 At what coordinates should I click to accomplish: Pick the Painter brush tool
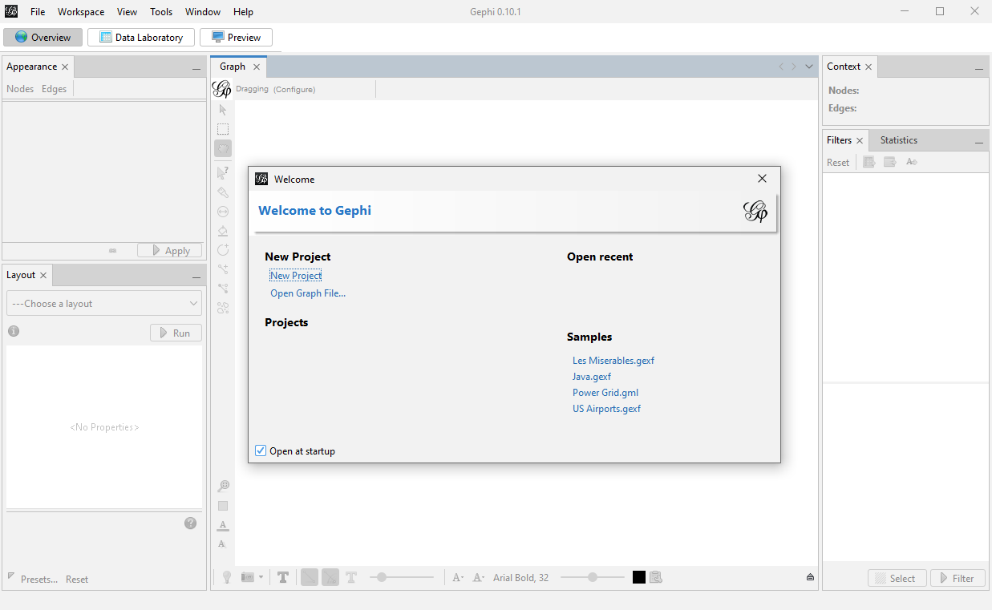222,192
